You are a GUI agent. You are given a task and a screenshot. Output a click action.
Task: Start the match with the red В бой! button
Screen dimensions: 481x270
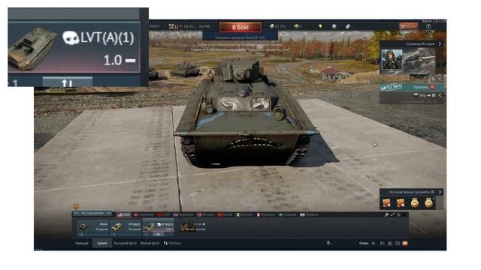(240, 27)
